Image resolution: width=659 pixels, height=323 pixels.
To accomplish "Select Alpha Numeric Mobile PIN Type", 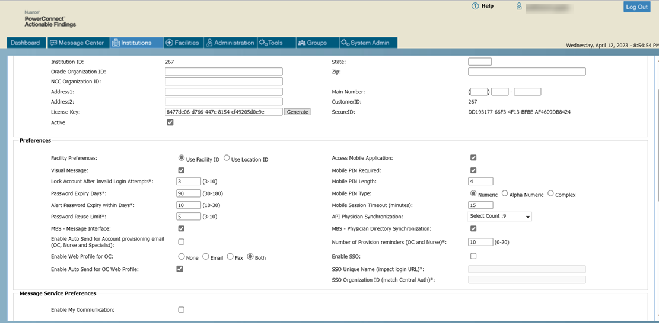I will click(x=505, y=193).
